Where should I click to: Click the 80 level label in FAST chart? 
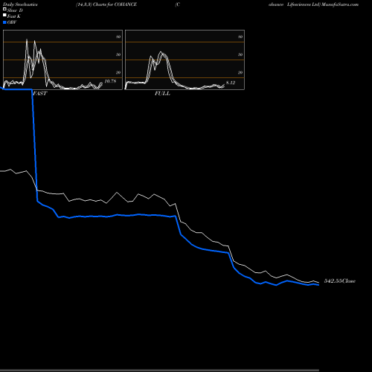point(118,36)
